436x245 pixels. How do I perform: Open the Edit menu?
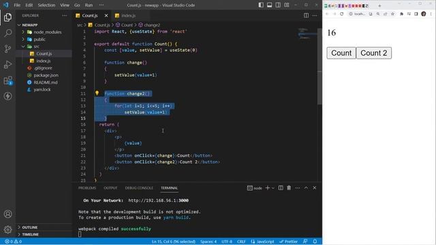[29, 5]
